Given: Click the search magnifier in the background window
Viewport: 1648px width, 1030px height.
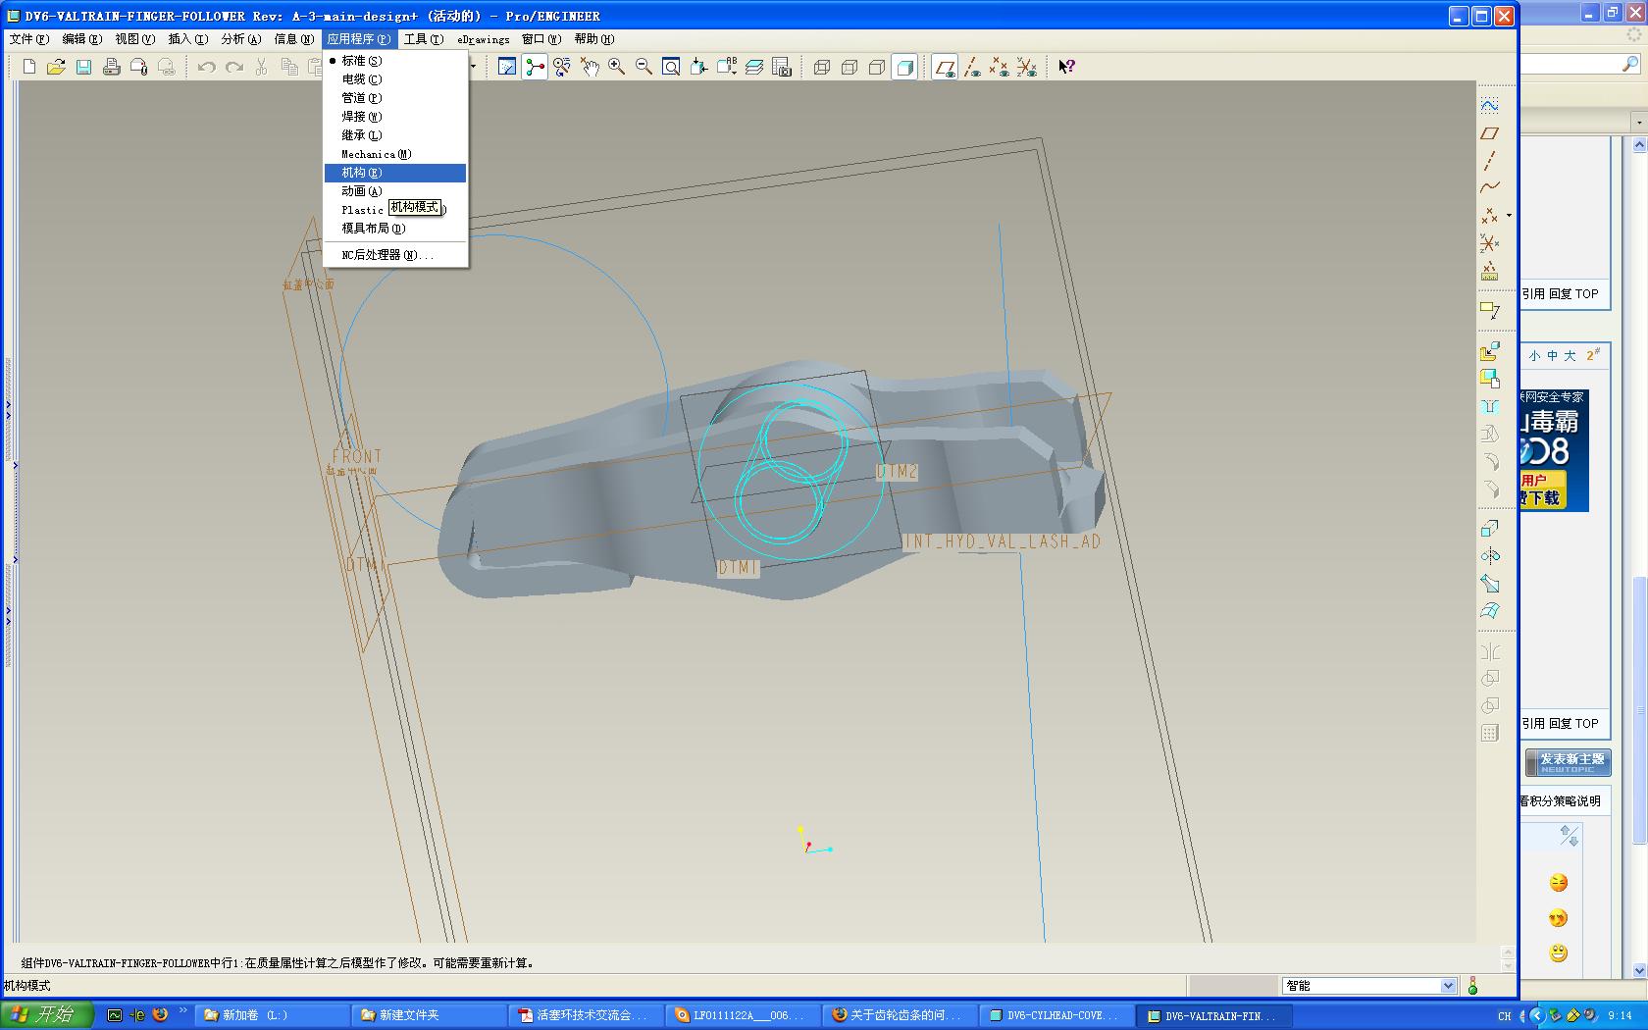Looking at the screenshot, I should (x=1630, y=64).
